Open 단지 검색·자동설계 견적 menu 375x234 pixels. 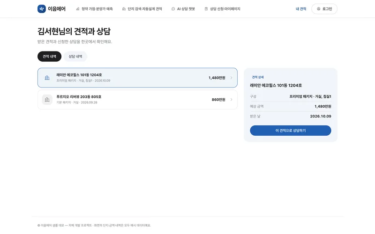click(x=142, y=9)
